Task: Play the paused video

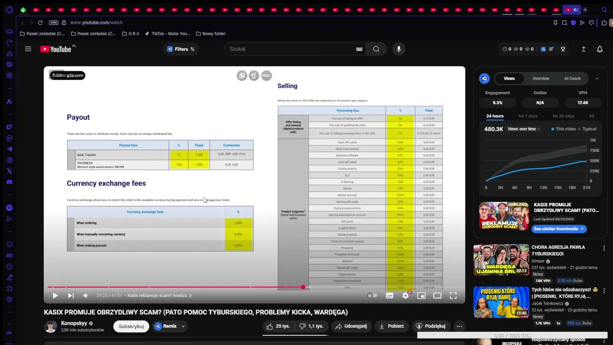Action: click(55, 296)
